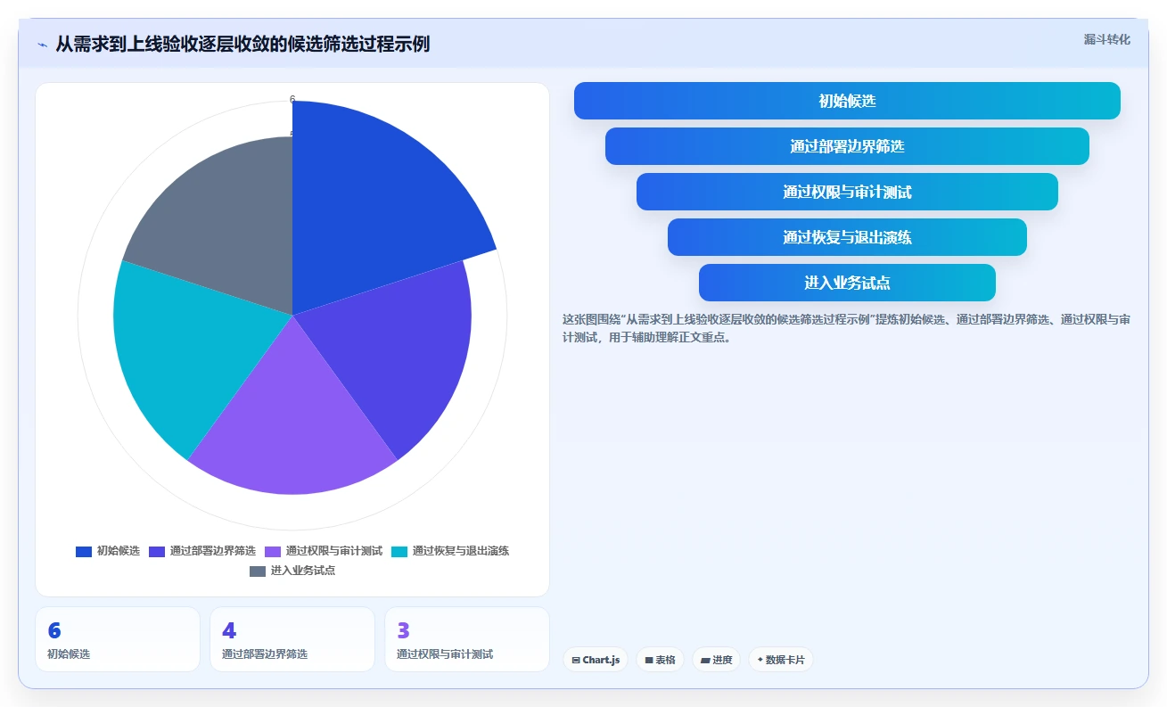Toggle the 通过权限与审计测试 legend color box

(273, 551)
